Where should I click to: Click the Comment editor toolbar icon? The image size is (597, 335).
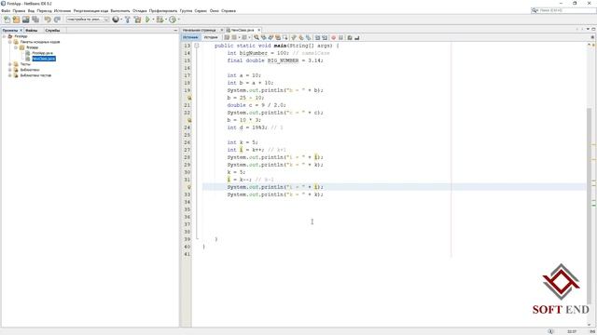point(350,37)
